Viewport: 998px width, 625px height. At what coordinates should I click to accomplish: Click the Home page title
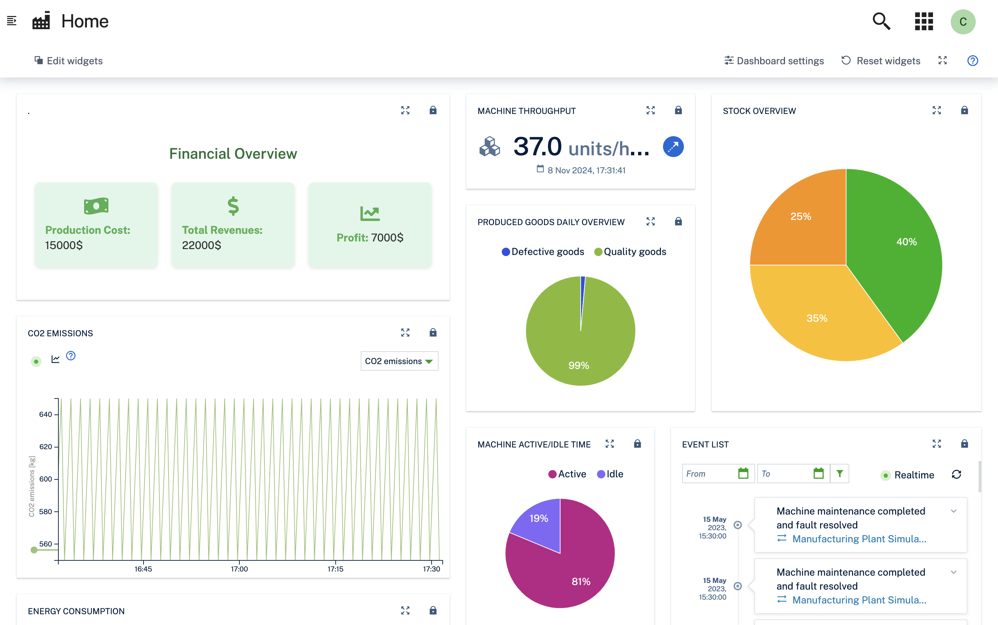coord(85,21)
